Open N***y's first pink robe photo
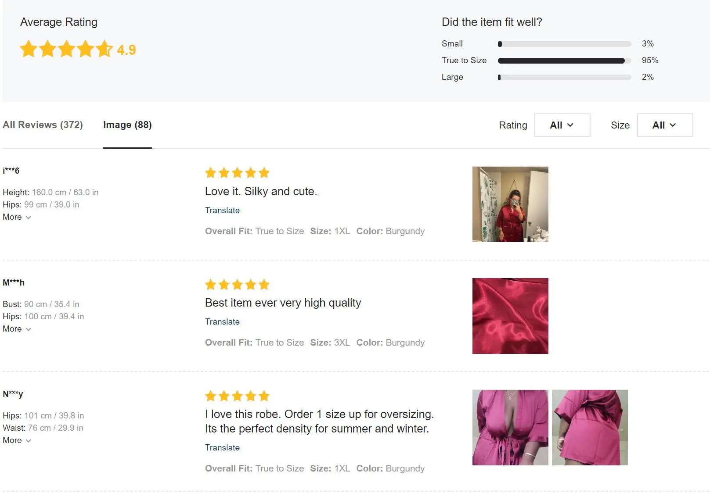The height and width of the screenshot is (493, 710). click(510, 428)
